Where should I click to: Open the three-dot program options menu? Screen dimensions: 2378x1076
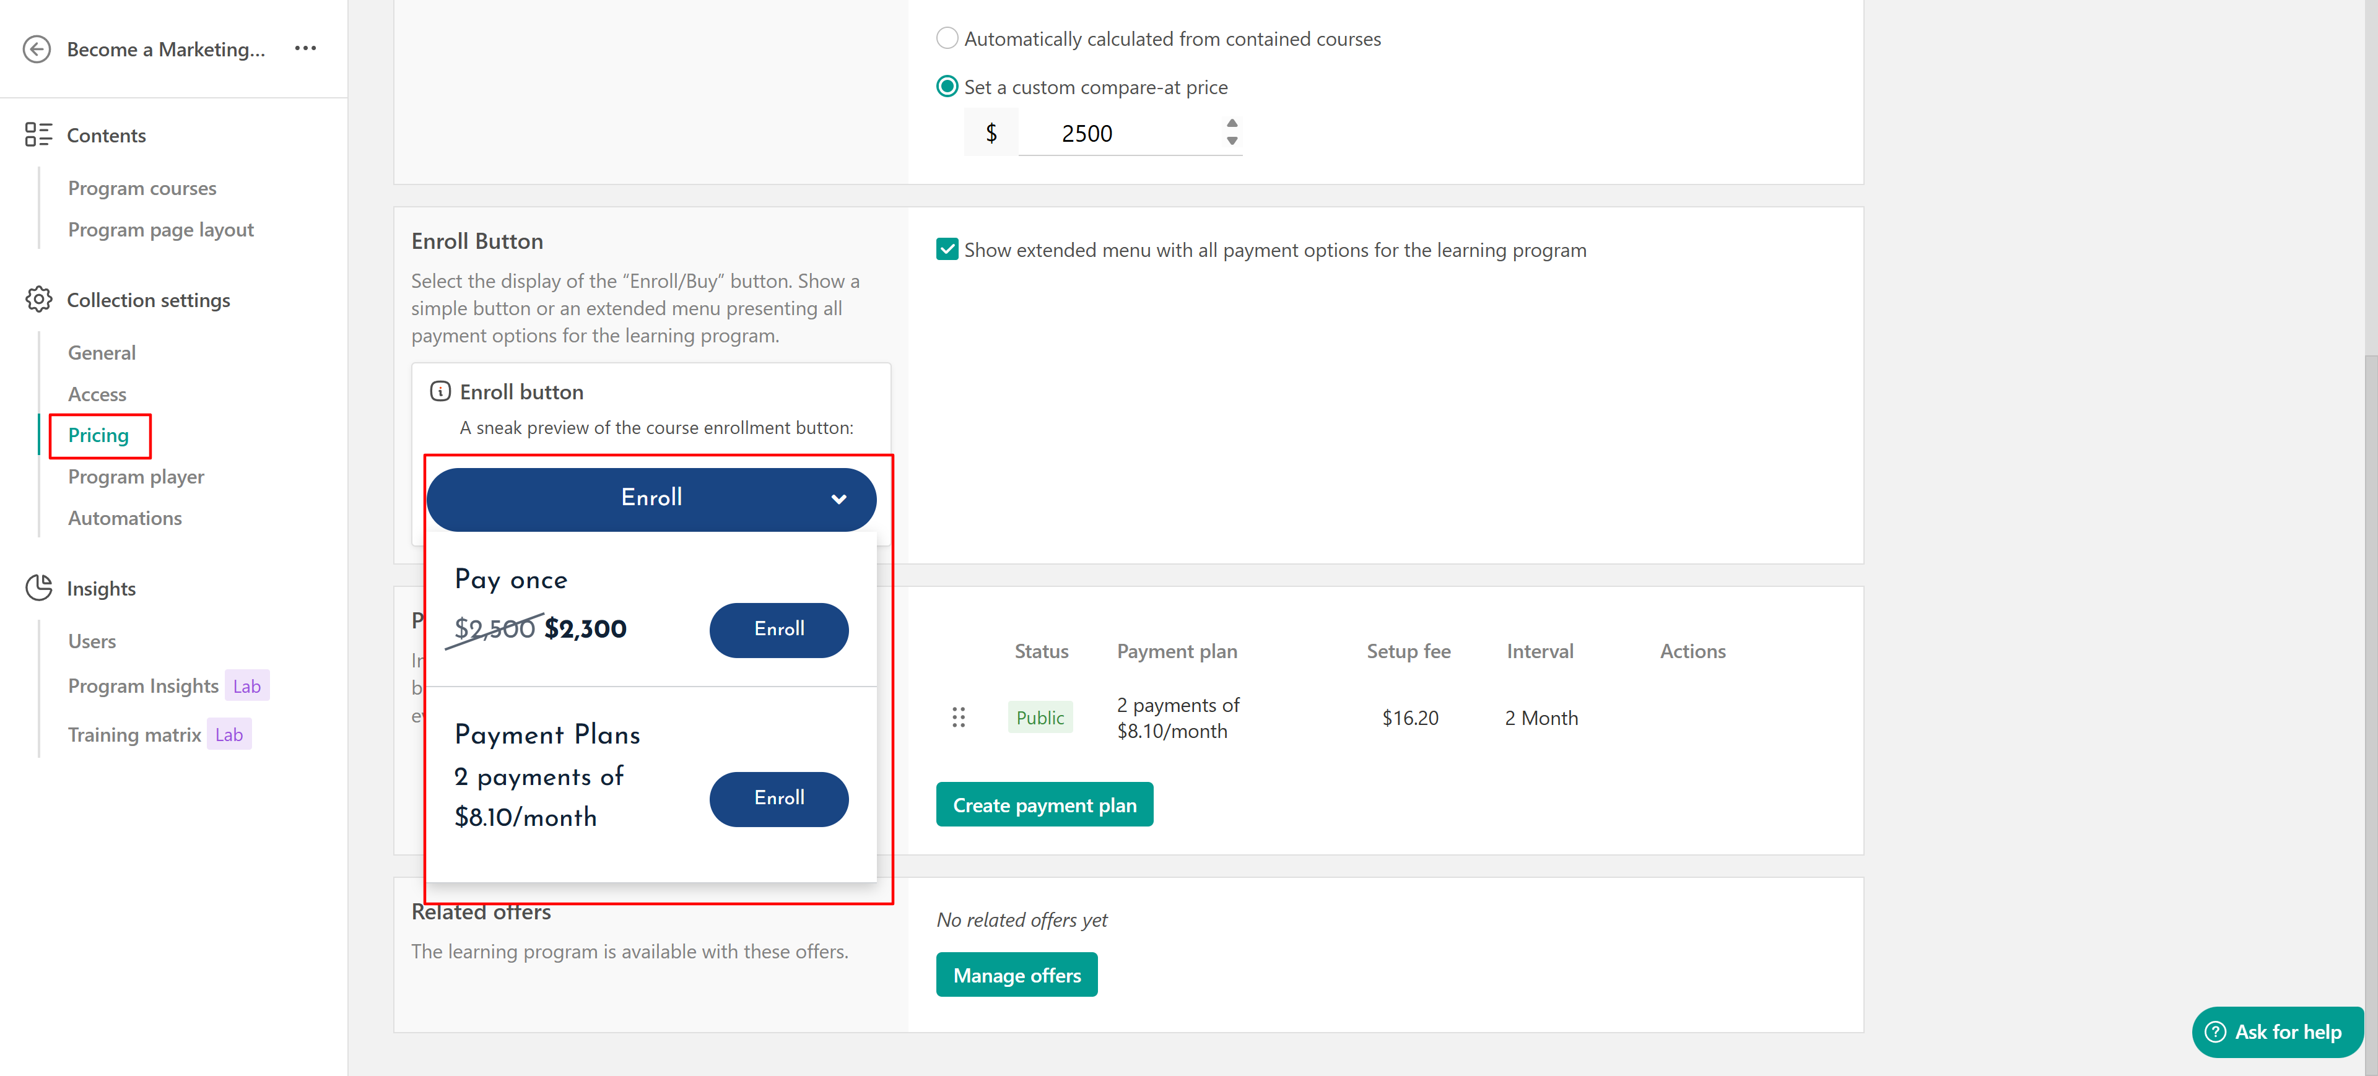[x=305, y=48]
